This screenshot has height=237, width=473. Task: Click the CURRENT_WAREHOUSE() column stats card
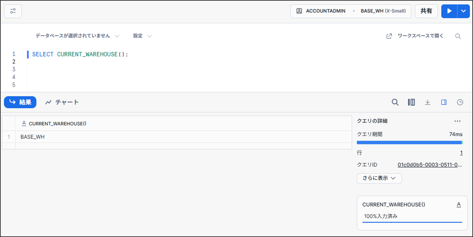point(412,213)
